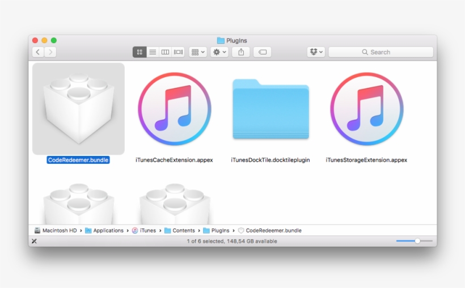This screenshot has height=288, width=465.
Task: Click Macintosh HD in the path bar
Action: (56, 231)
